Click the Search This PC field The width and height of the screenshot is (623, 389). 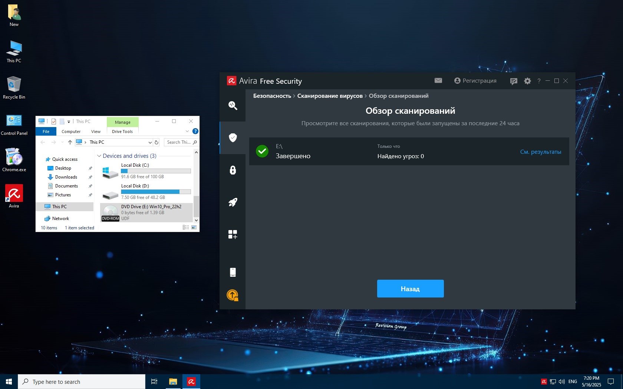point(178,142)
